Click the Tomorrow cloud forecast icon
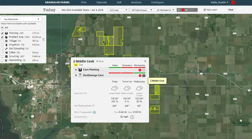Viewport: 252px width, 139px height. tap(127, 88)
